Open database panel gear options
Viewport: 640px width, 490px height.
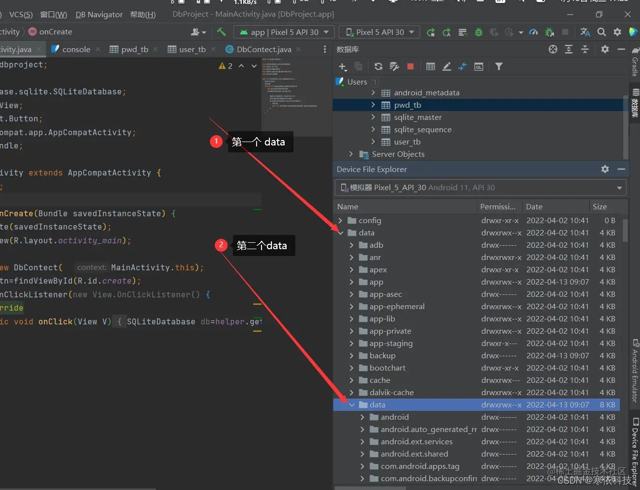tap(605, 49)
